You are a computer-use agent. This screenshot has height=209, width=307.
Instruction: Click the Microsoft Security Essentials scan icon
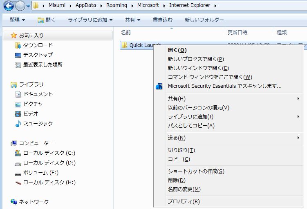coord(159,86)
